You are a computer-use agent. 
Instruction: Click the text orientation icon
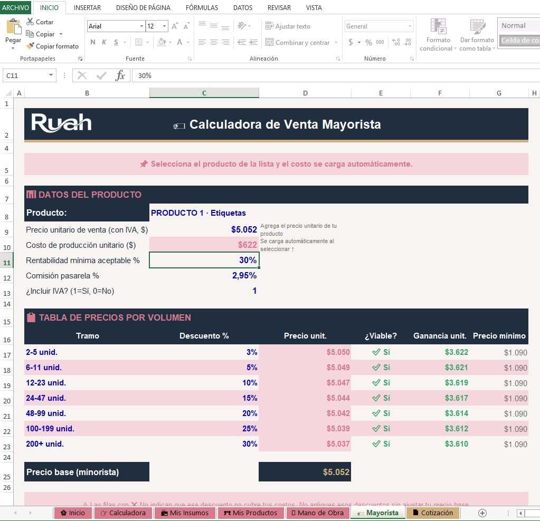(x=242, y=26)
